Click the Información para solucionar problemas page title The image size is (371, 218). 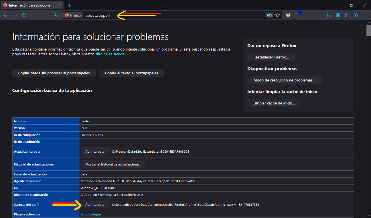coord(91,37)
